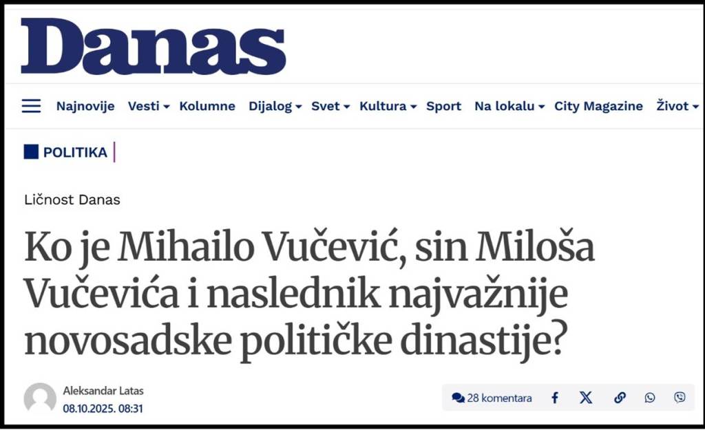This screenshot has height=430, width=705.
Task: Open the Kolumne menu item
Action: [x=207, y=106]
